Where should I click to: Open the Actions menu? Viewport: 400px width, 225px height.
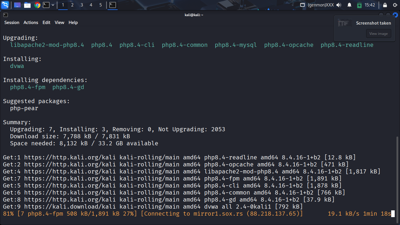pyautogui.click(x=31, y=23)
